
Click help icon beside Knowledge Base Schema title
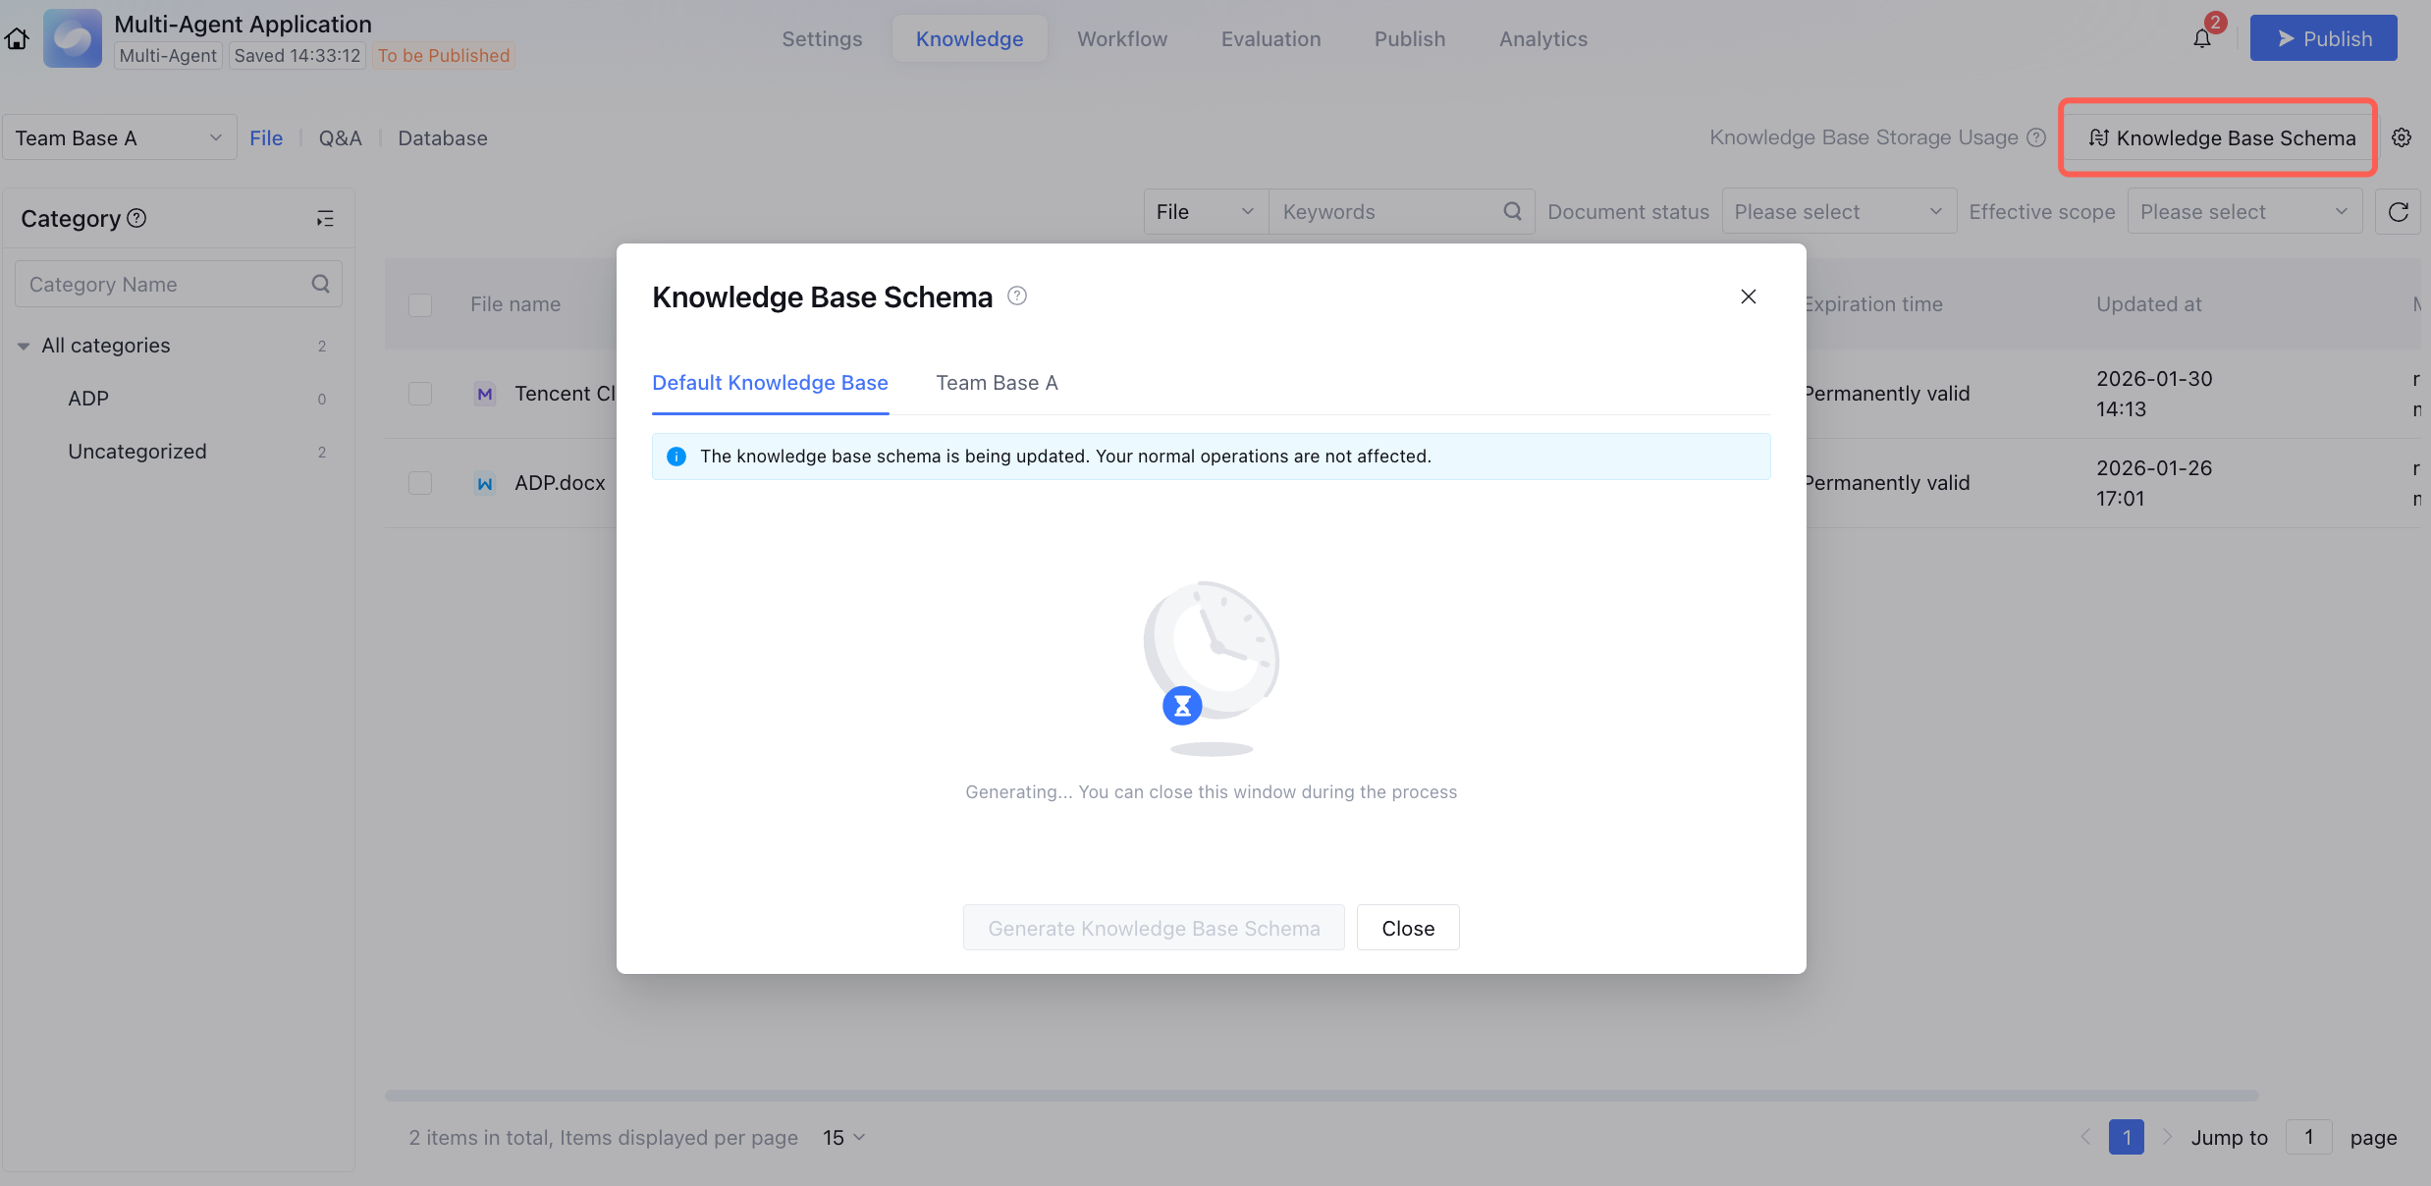pyautogui.click(x=1017, y=296)
